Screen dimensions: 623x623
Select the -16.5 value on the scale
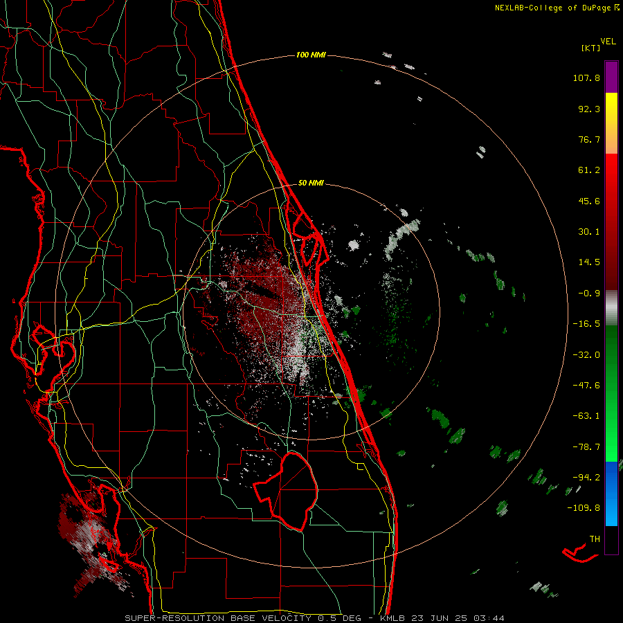coord(586,324)
